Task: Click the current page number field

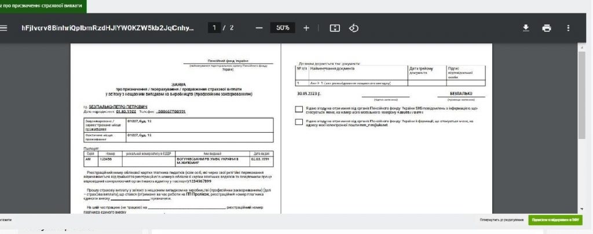Action: point(215,28)
